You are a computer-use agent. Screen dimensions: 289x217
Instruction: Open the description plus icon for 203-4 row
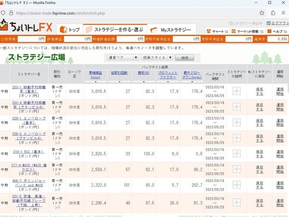pyautogui.click(x=236, y=107)
